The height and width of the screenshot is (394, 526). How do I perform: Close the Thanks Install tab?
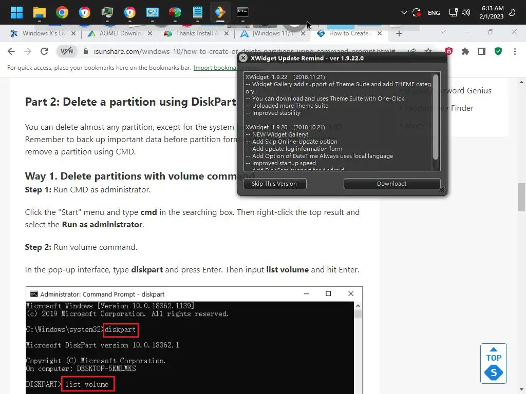pyautogui.click(x=227, y=33)
